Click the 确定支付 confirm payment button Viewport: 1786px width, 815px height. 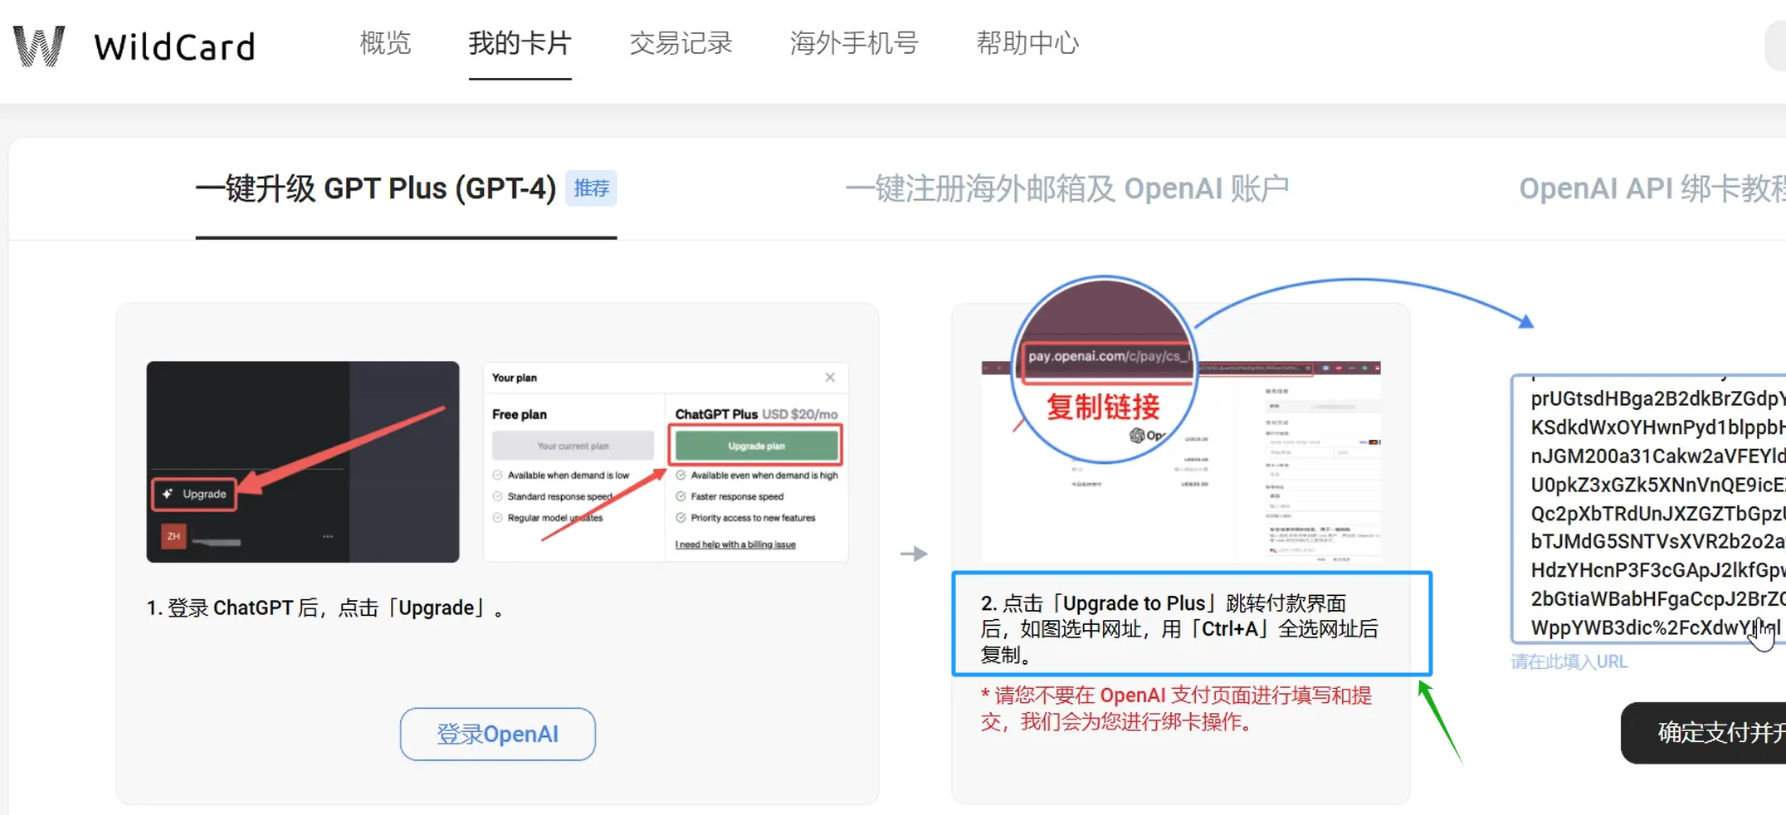pos(1703,733)
